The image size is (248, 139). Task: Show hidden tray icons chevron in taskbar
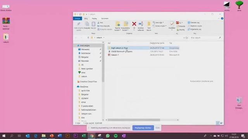coord(211,136)
